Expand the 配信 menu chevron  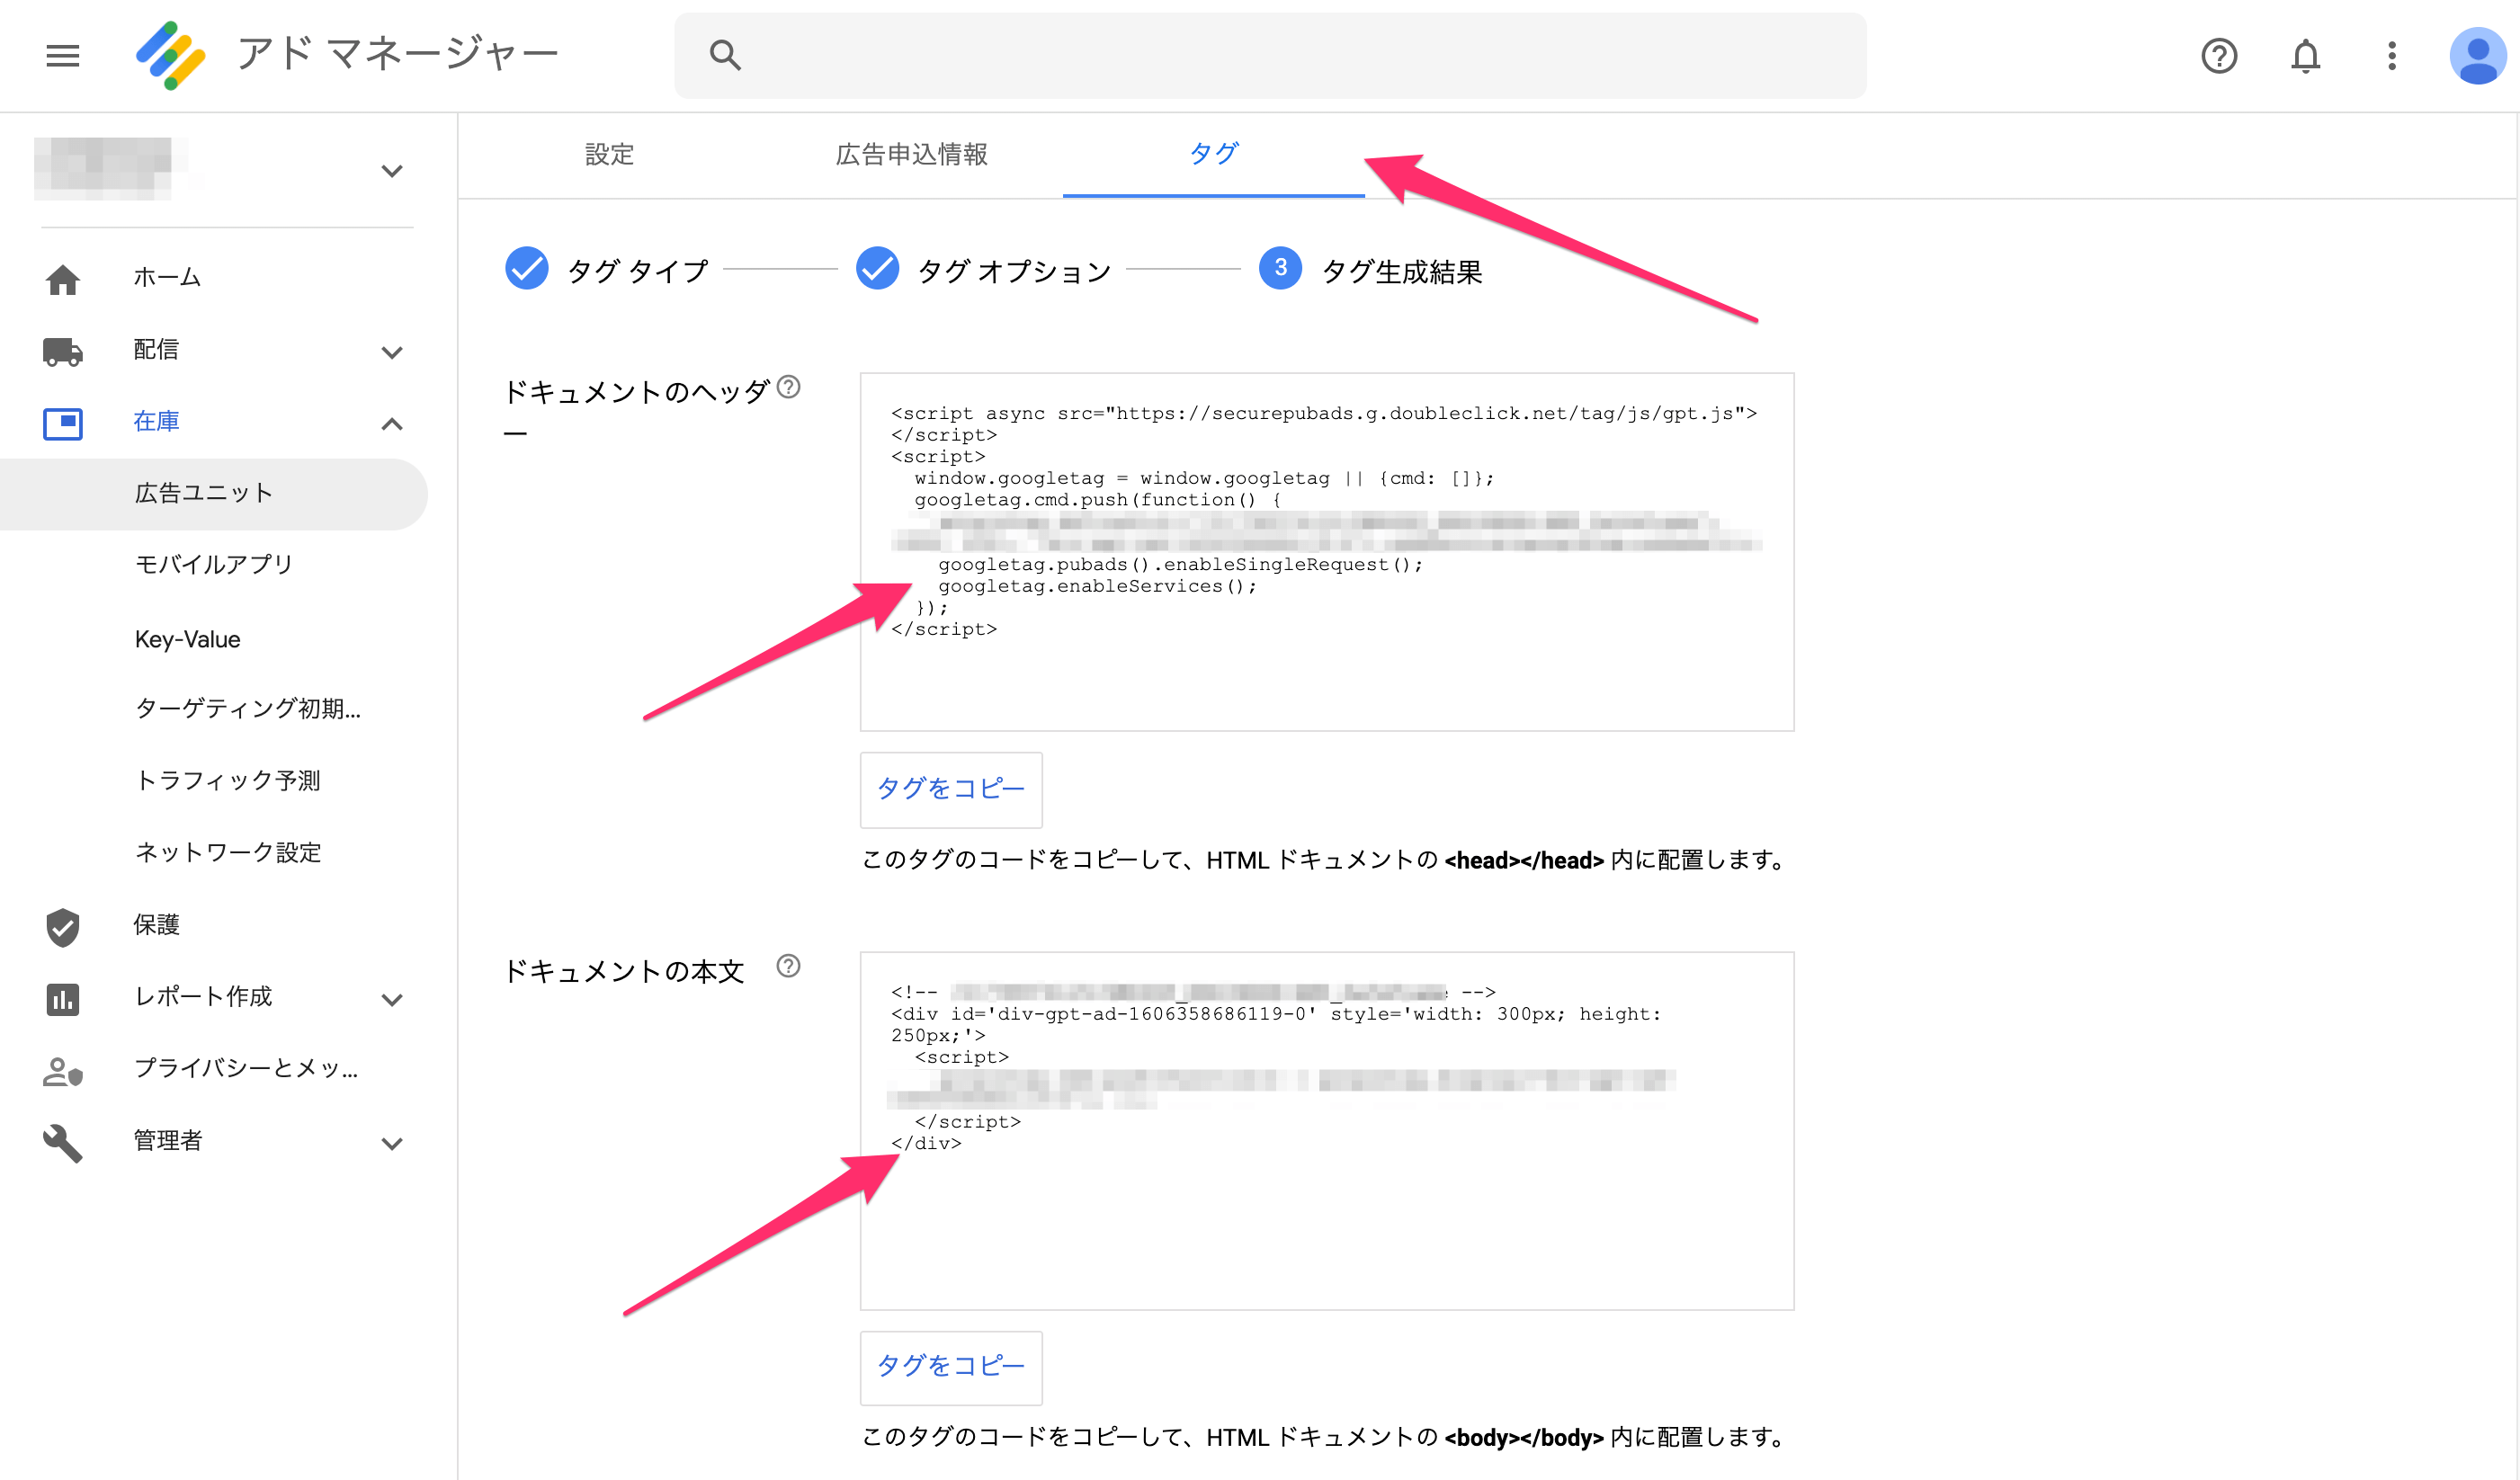click(x=392, y=352)
